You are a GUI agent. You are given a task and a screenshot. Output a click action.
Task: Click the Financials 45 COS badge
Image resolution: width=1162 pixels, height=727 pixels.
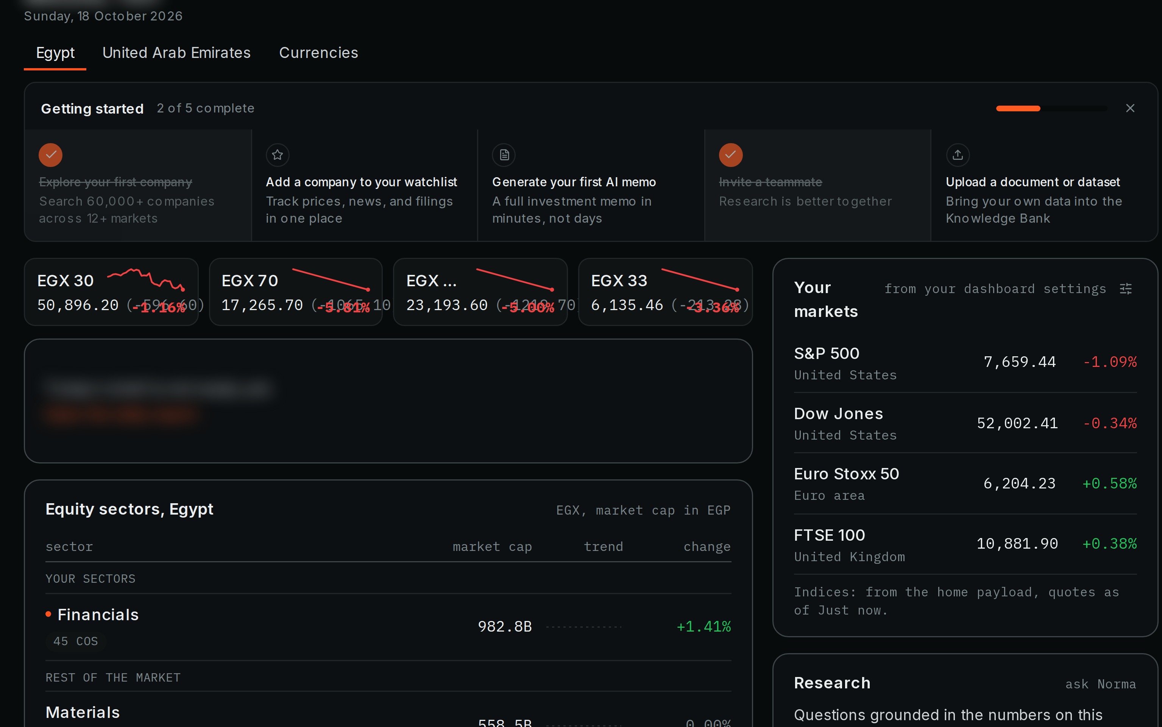point(75,641)
